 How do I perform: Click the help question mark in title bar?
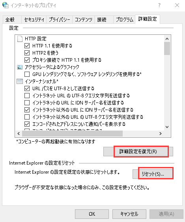(x=159, y=5)
